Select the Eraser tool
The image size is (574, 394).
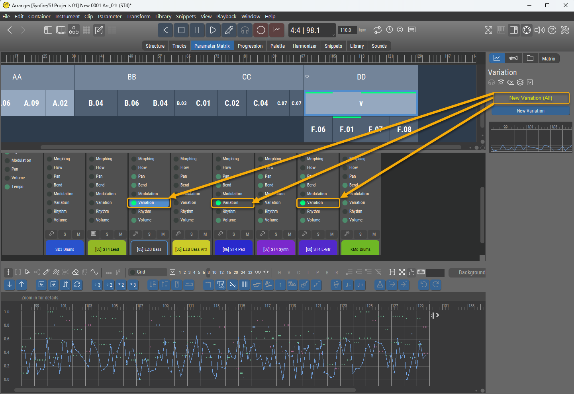pyautogui.click(x=75, y=272)
